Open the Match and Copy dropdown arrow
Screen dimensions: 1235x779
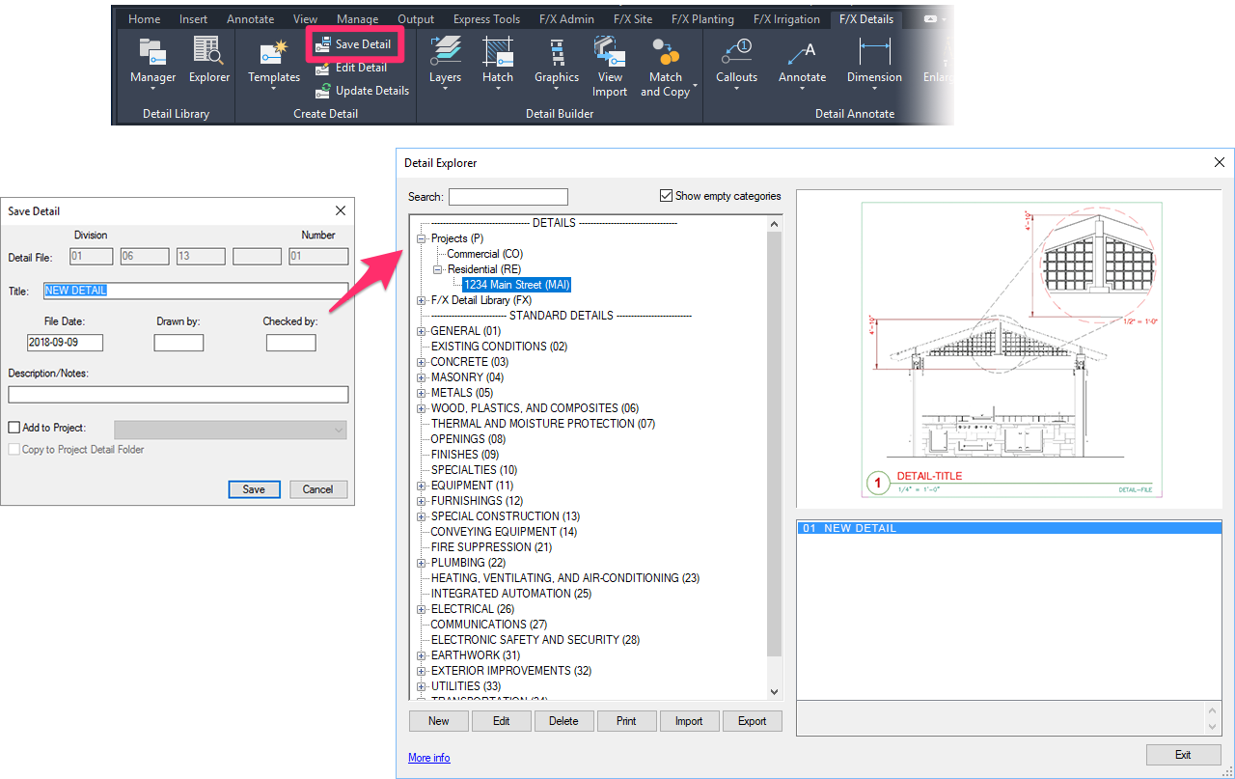point(695,87)
